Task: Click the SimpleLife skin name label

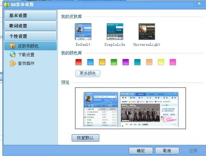Action: click(x=115, y=45)
